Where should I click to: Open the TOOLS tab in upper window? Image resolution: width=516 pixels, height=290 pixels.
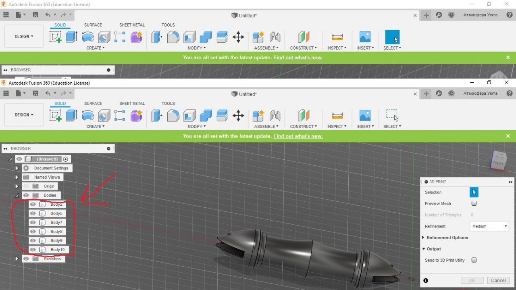(x=168, y=25)
